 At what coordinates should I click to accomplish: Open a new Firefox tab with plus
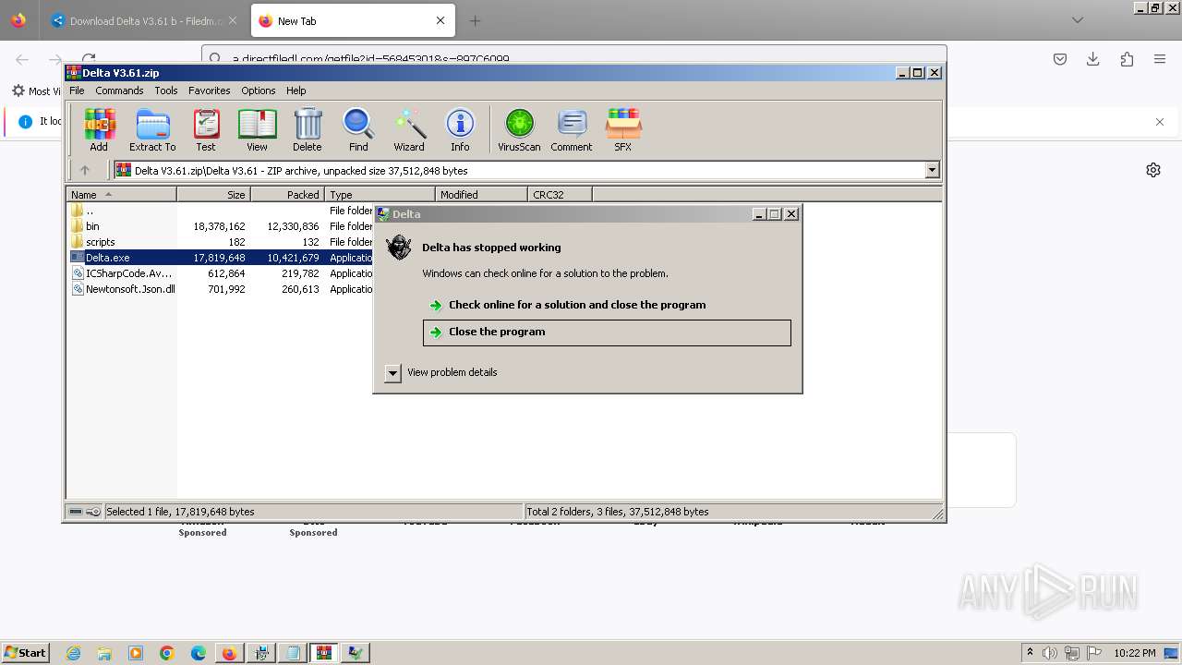(475, 20)
